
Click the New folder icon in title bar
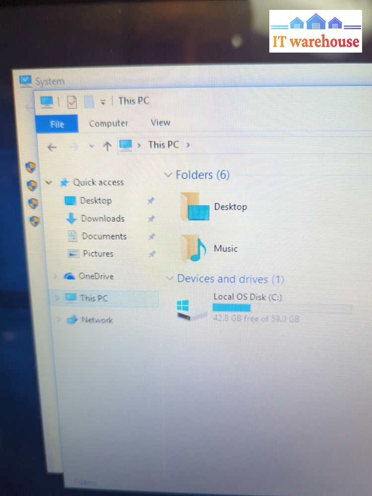pyautogui.click(x=89, y=102)
